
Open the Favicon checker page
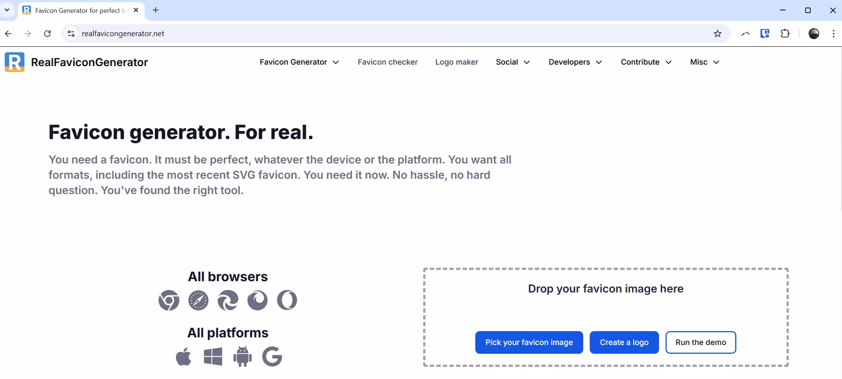[387, 61]
